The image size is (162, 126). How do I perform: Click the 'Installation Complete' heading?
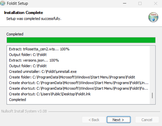pos(24,13)
